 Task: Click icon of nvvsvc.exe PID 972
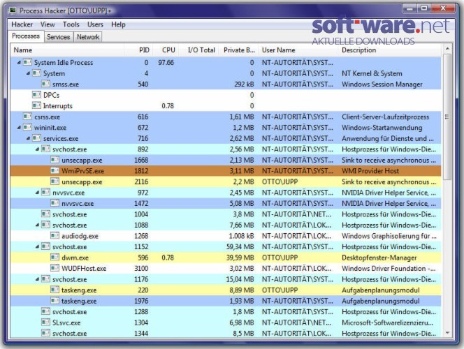coord(46,193)
